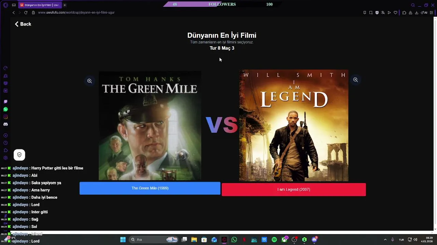
Task: Vote for The Green Mile (1999)
Action: click(150, 188)
